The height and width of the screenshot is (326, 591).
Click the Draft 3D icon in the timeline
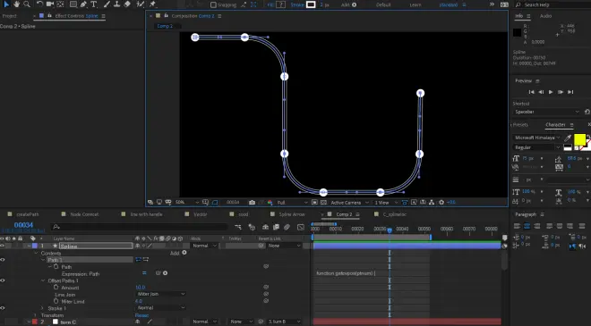tap(252, 227)
